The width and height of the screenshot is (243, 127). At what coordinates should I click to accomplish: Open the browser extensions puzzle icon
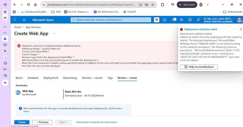coord(162,5)
